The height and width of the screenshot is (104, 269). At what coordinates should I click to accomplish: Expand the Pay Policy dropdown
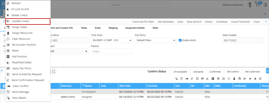[x=155, y=40]
